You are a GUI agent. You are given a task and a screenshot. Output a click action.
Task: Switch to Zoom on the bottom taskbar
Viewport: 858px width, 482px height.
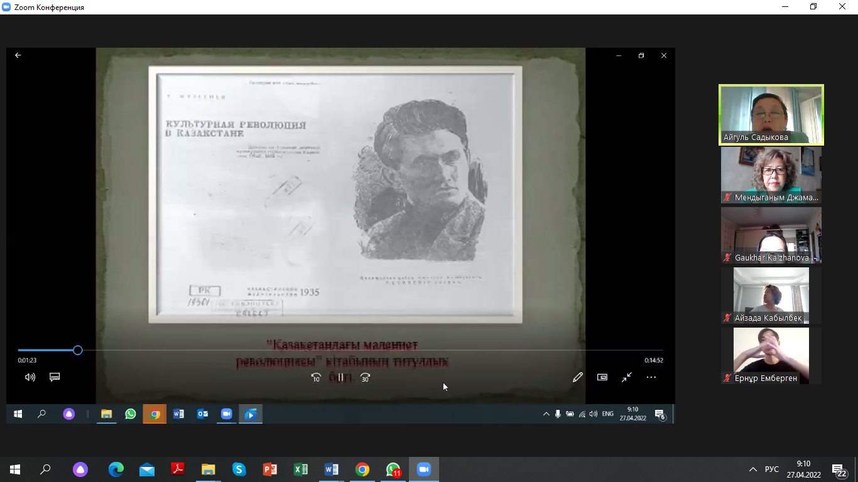(424, 469)
